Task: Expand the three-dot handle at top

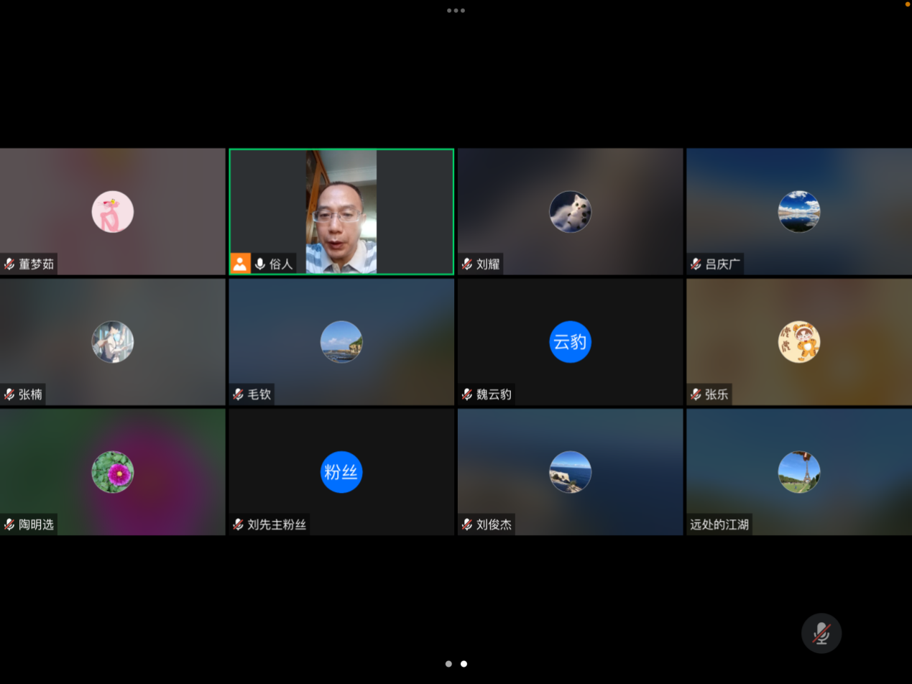Action: (456, 11)
